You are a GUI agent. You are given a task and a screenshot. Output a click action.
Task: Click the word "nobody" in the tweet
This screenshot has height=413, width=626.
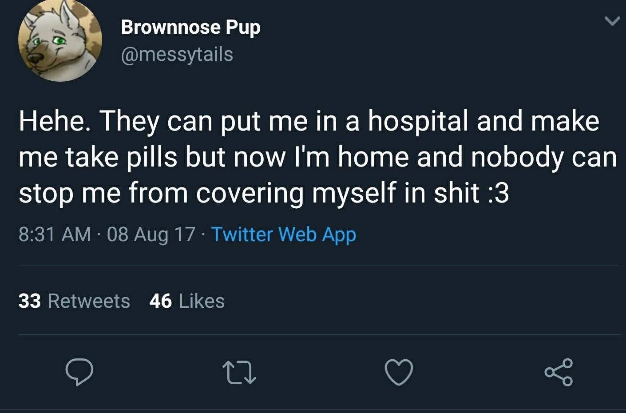(517, 157)
